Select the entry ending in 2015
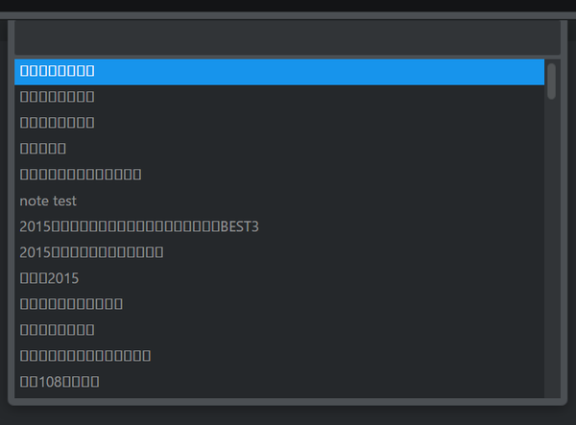576x425 pixels. coord(279,278)
